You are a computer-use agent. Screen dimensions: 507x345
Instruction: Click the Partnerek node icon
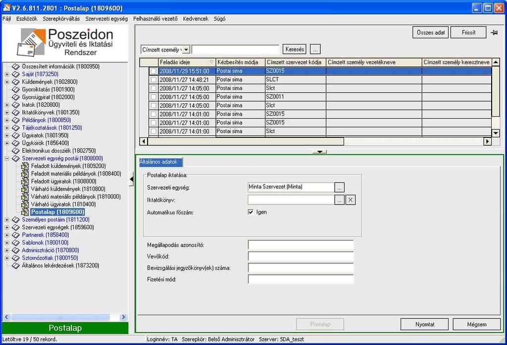pyautogui.click(x=16, y=235)
